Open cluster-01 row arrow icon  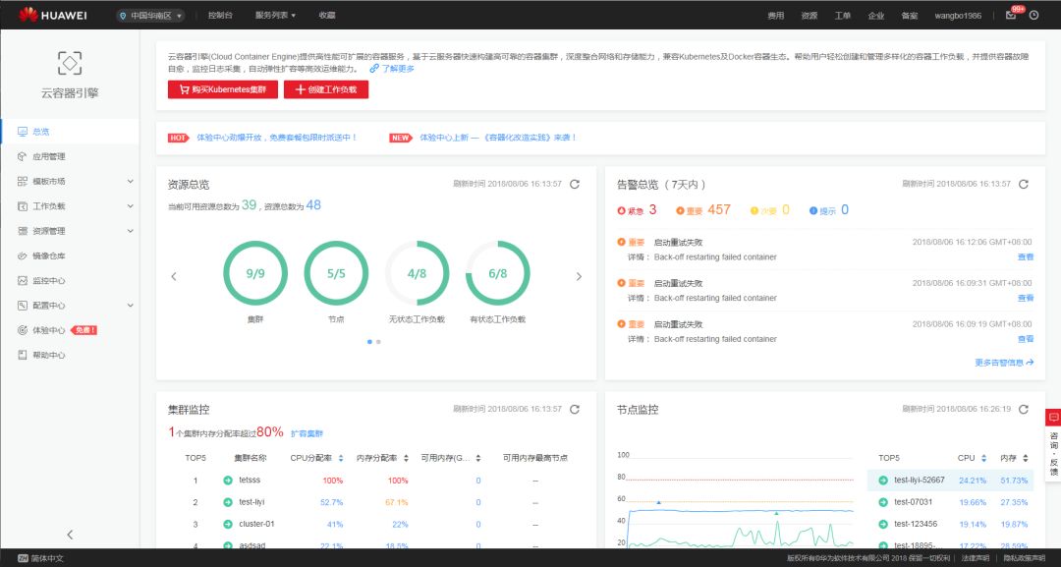click(228, 525)
